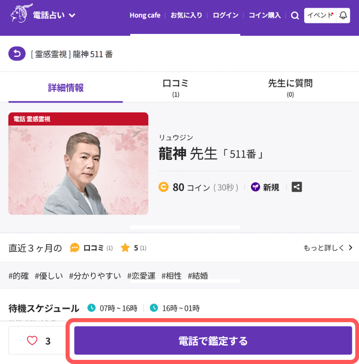
Task: Switch to the 口コミ tab
Action: [176, 88]
